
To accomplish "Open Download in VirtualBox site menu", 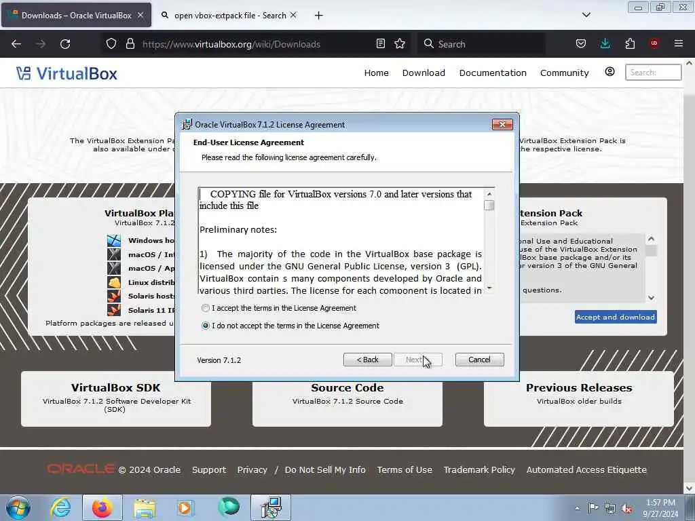I will pos(424,73).
